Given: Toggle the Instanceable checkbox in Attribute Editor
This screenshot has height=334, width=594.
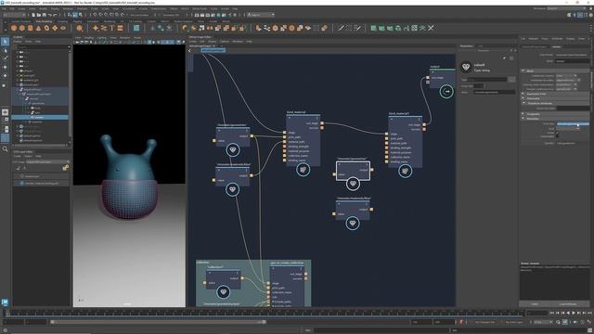Looking at the screenshot, I should tap(558, 136).
